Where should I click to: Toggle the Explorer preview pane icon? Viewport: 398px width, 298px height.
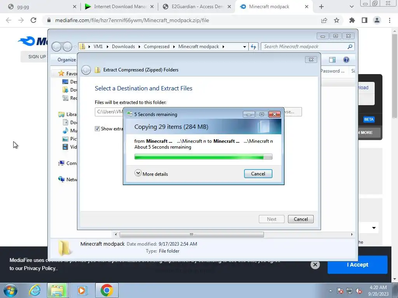332,60
